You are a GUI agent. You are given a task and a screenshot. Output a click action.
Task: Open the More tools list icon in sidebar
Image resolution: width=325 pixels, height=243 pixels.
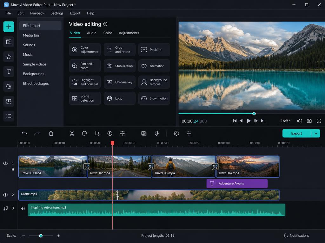[9, 116]
